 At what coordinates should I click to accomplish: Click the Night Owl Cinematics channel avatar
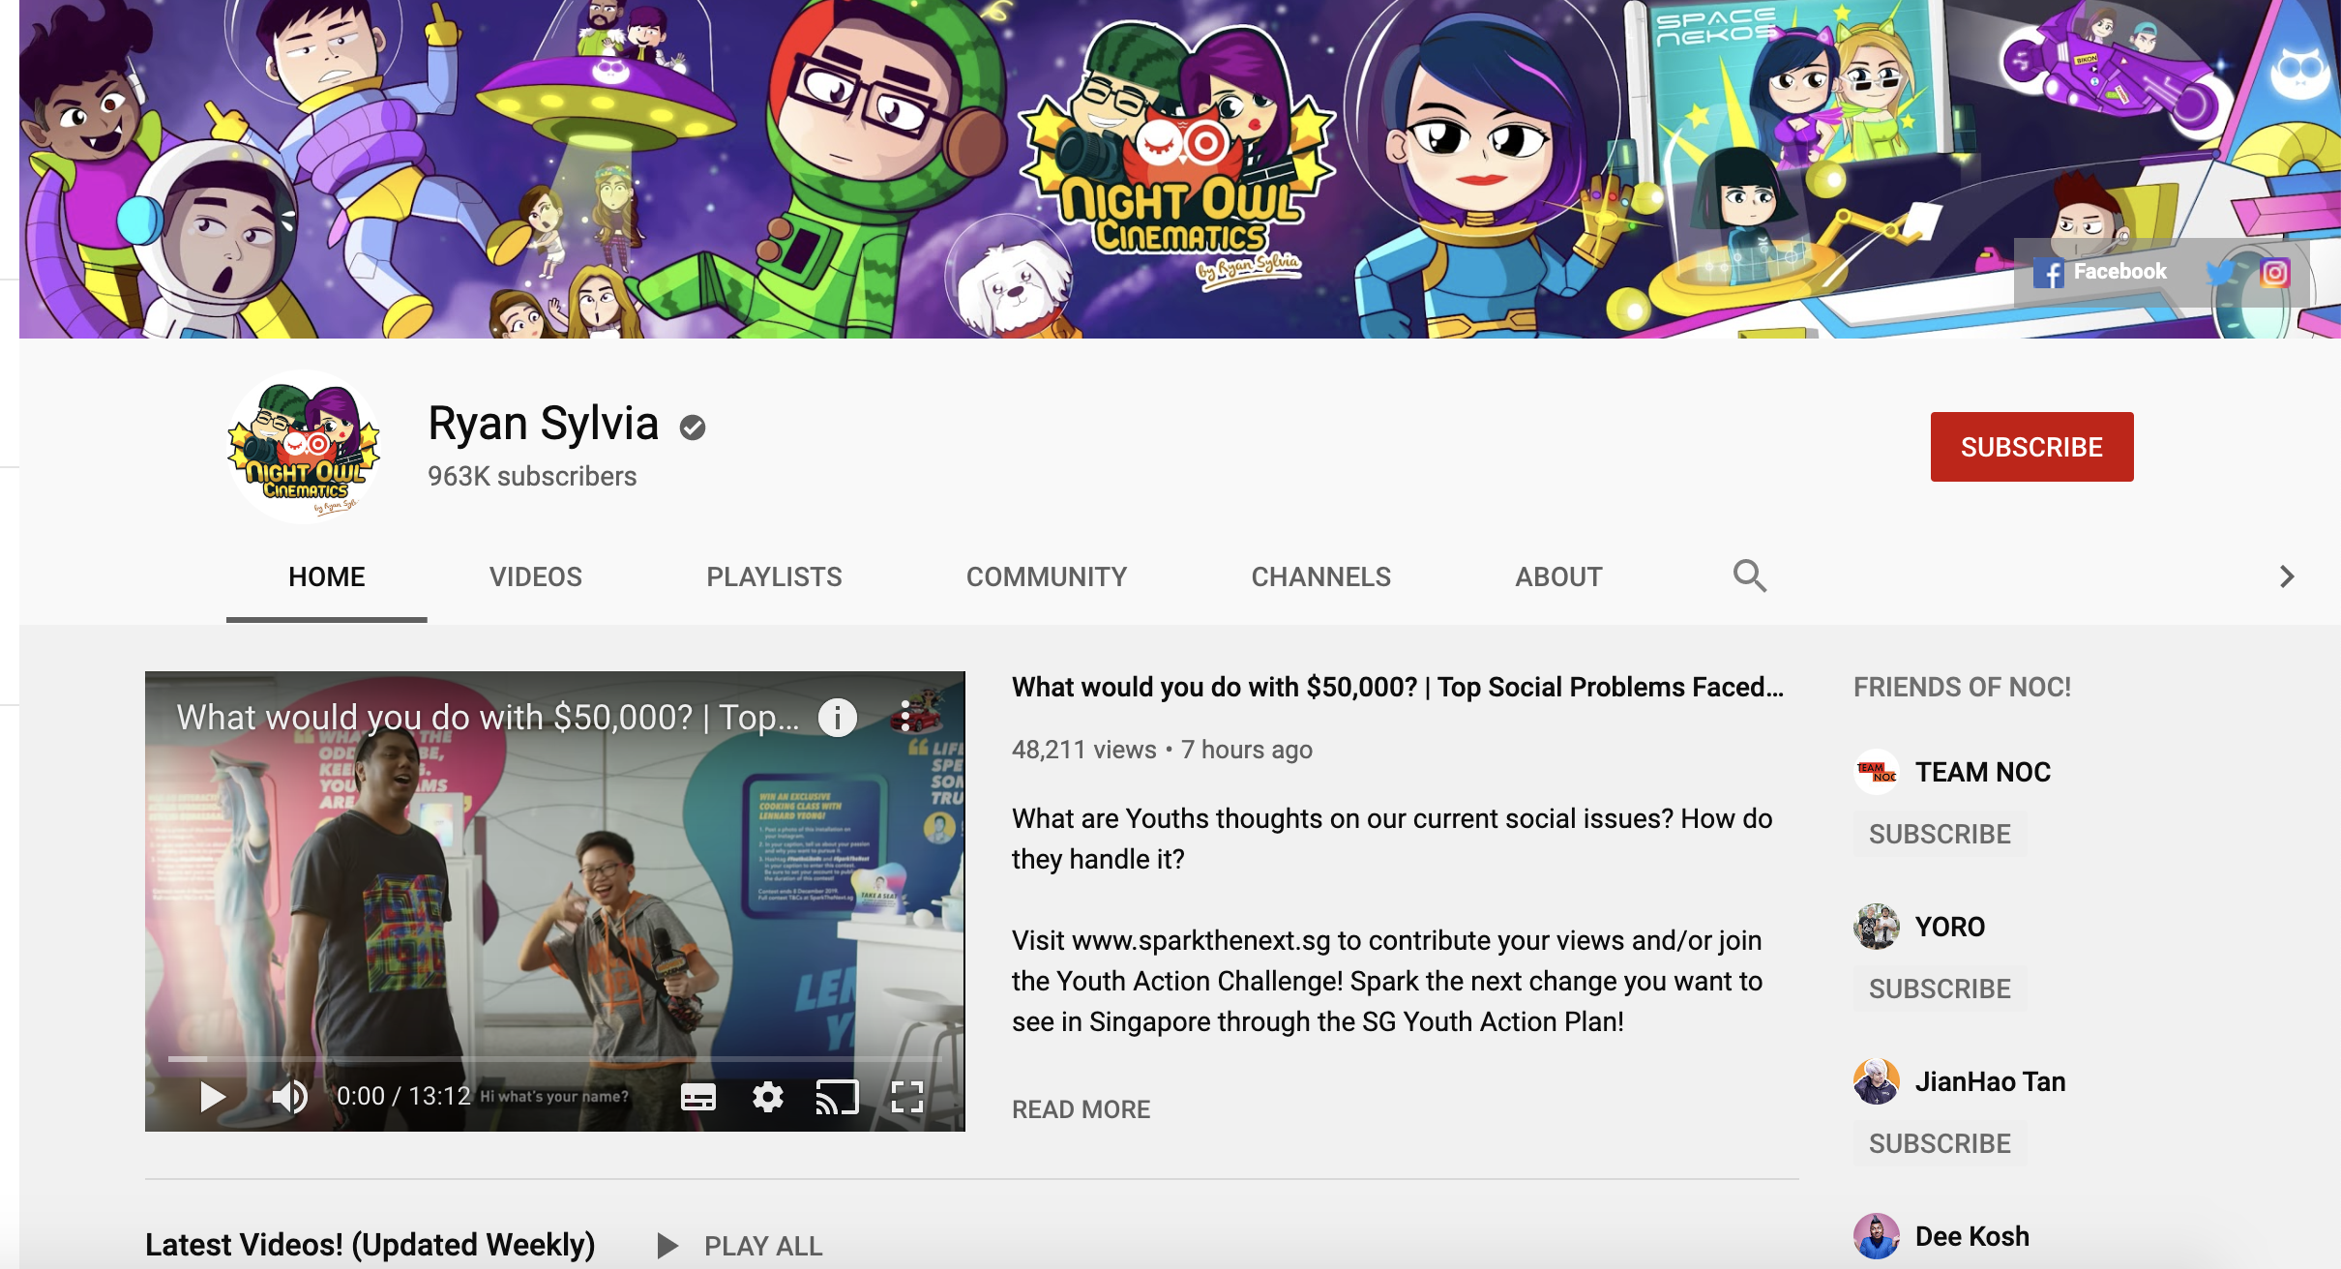(304, 447)
